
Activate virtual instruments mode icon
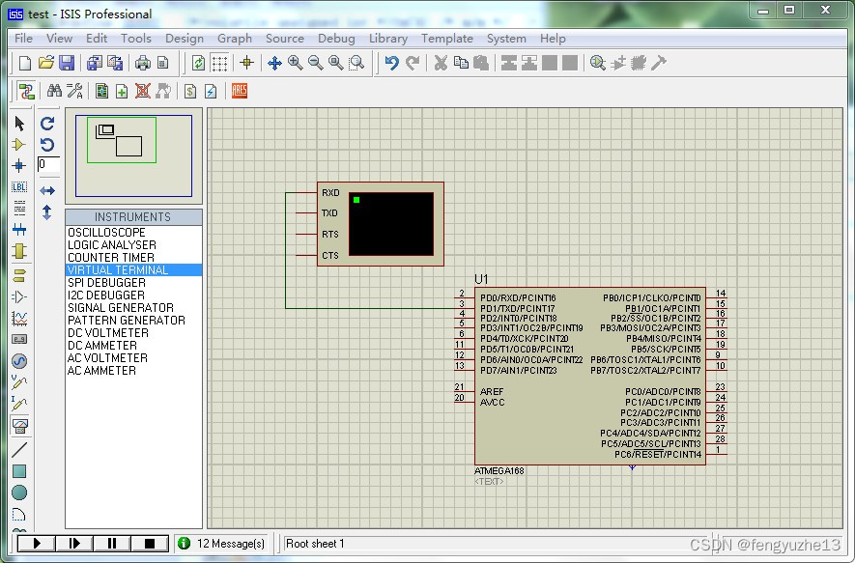click(19, 426)
